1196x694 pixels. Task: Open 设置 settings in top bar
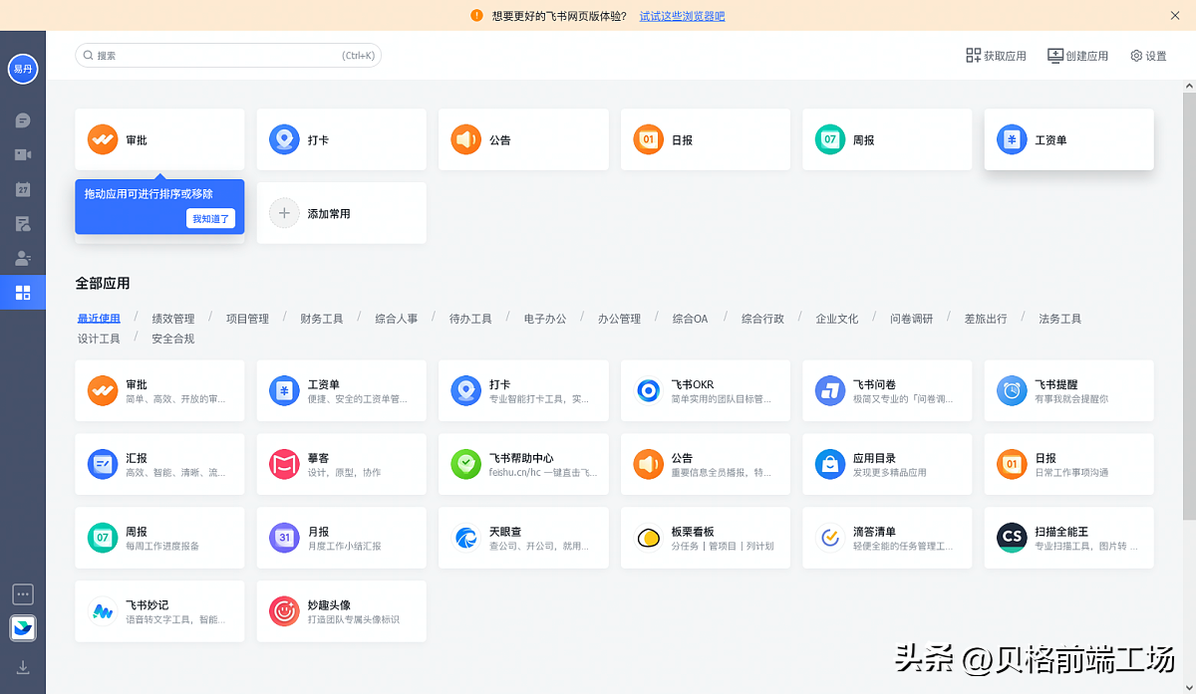1148,56
